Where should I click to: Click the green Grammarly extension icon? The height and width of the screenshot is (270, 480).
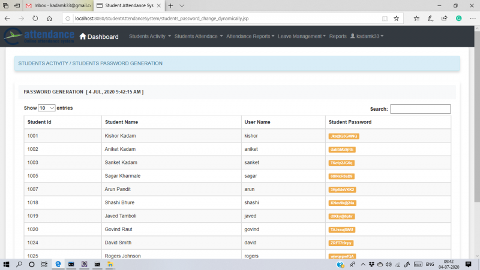tap(458, 19)
